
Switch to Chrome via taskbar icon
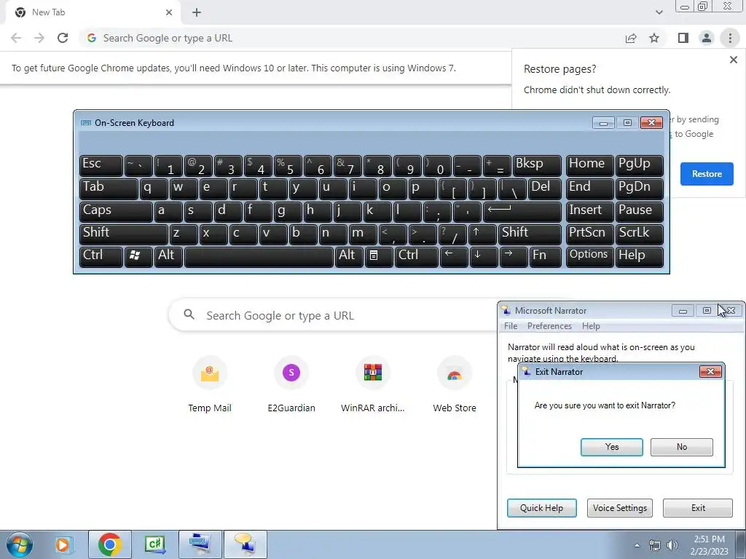tap(109, 544)
